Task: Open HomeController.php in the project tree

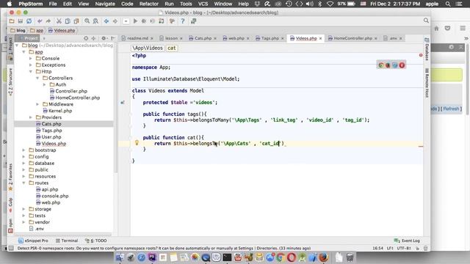Action: [x=78, y=98]
